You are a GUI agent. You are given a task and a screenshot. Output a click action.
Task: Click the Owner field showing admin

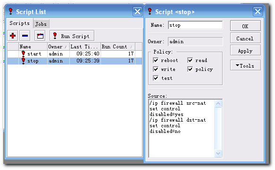click(x=195, y=41)
